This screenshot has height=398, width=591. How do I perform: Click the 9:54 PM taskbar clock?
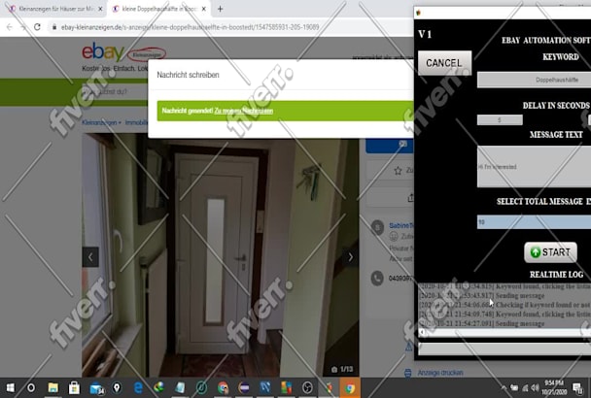[x=555, y=387]
